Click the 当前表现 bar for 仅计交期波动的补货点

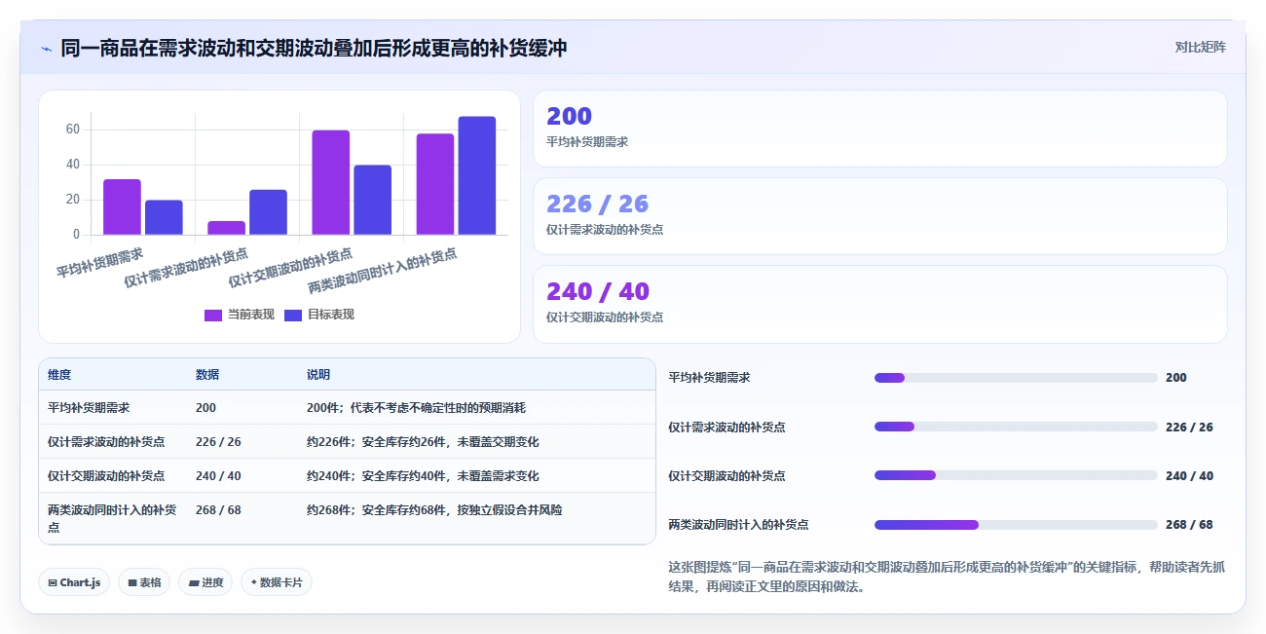click(331, 182)
